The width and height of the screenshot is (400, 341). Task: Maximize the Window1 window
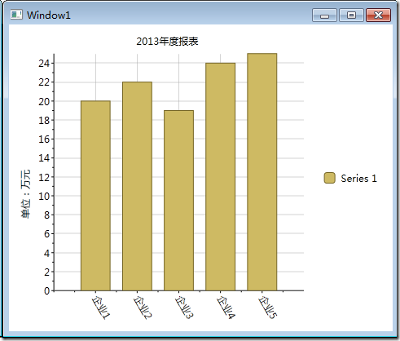tap(351, 15)
